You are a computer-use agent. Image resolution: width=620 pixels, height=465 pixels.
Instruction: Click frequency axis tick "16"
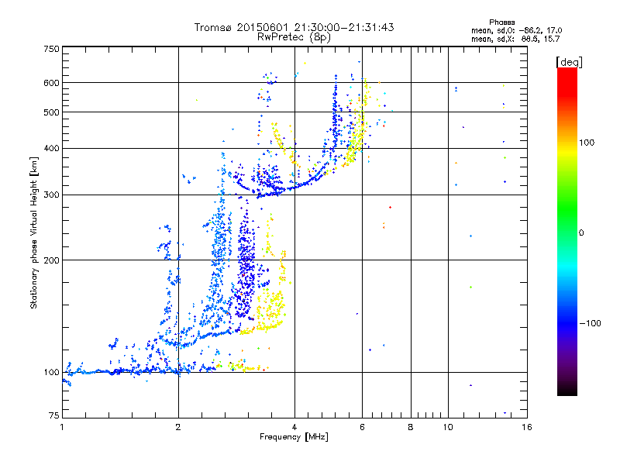pos(527,427)
